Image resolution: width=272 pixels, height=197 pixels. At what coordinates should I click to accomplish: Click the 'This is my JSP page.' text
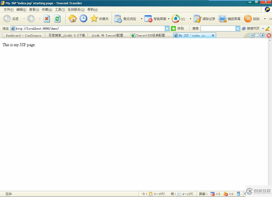tap(19, 45)
